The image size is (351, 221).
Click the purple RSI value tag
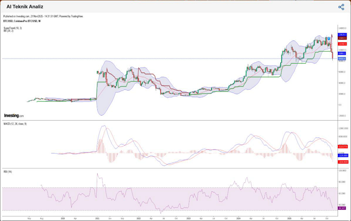point(342,208)
